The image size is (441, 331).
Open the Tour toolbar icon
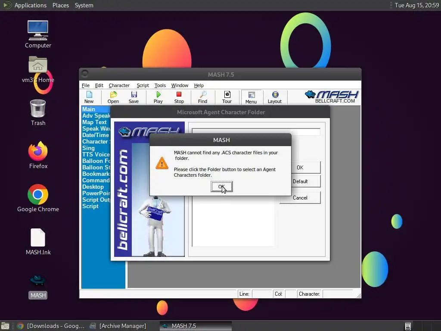(x=227, y=97)
